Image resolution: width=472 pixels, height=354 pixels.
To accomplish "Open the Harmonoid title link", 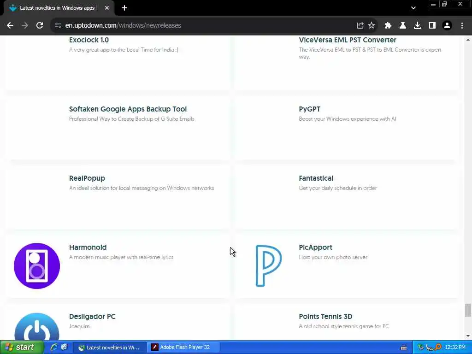I will click(88, 247).
